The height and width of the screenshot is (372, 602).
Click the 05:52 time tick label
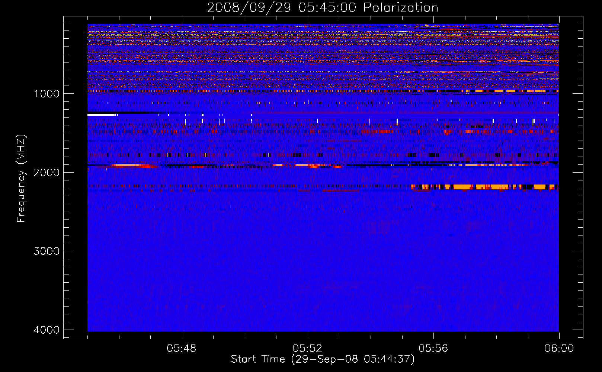307,349
